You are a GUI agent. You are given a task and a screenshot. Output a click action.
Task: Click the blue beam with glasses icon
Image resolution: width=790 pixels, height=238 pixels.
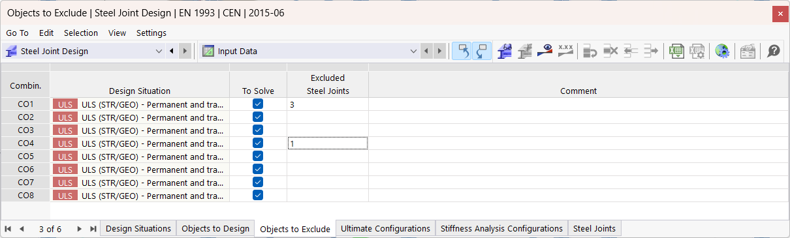(504, 51)
